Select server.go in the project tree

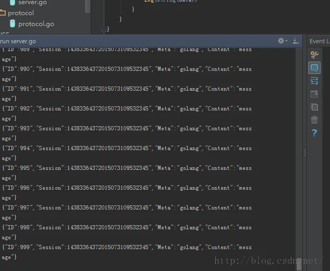click(32, 3)
